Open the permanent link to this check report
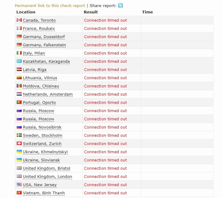This screenshot has height=198, width=223. 50,6
